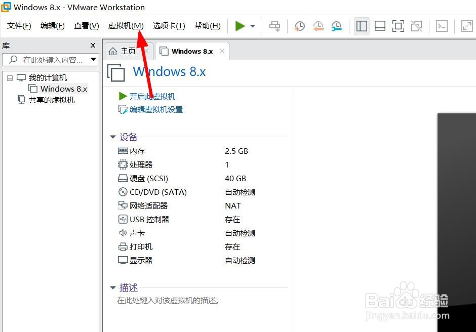Revert virtual machine to latest snapshot
Viewport: 476px width, 332px height.
coord(318,26)
